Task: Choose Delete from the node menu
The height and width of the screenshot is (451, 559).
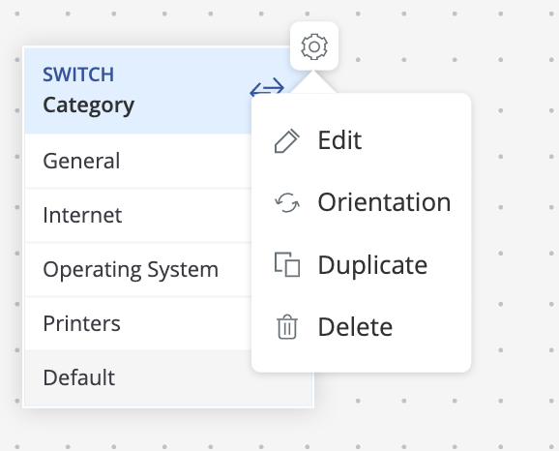Action: pos(361,327)
